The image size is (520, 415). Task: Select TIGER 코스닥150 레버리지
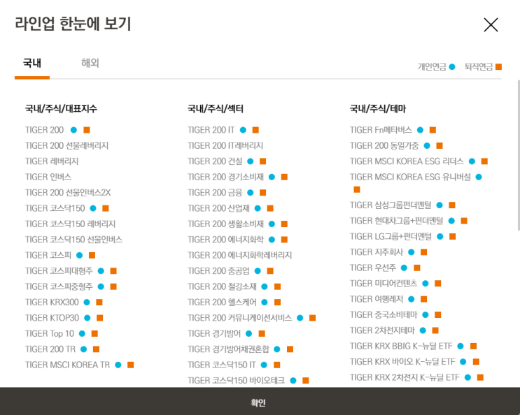click(70, 224)
